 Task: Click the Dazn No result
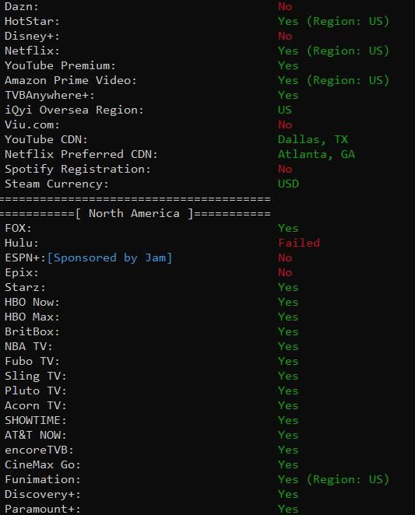pyautogui.click(x=285, y=6)
